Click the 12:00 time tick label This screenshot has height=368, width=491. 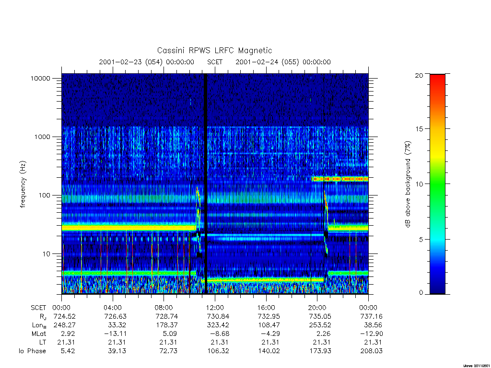[215, 308]
